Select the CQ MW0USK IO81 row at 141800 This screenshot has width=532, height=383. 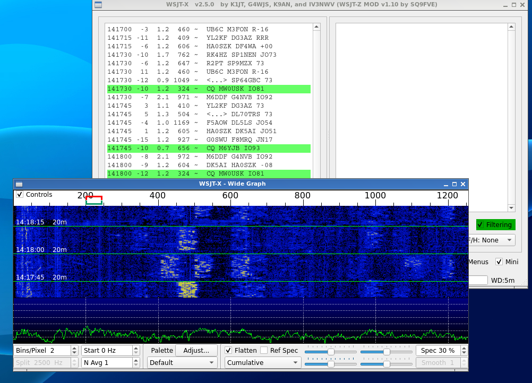pyautogui.click(x=209, y=173)
